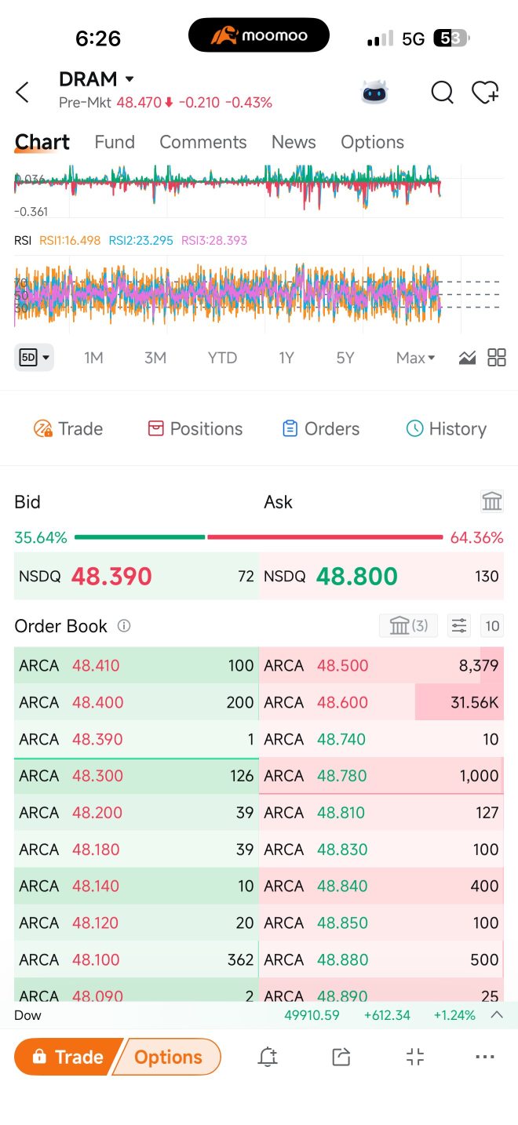Expand the DRAM ticker dropdown arrow
The image size is (518, 1125).
click(x=129, y=79)
